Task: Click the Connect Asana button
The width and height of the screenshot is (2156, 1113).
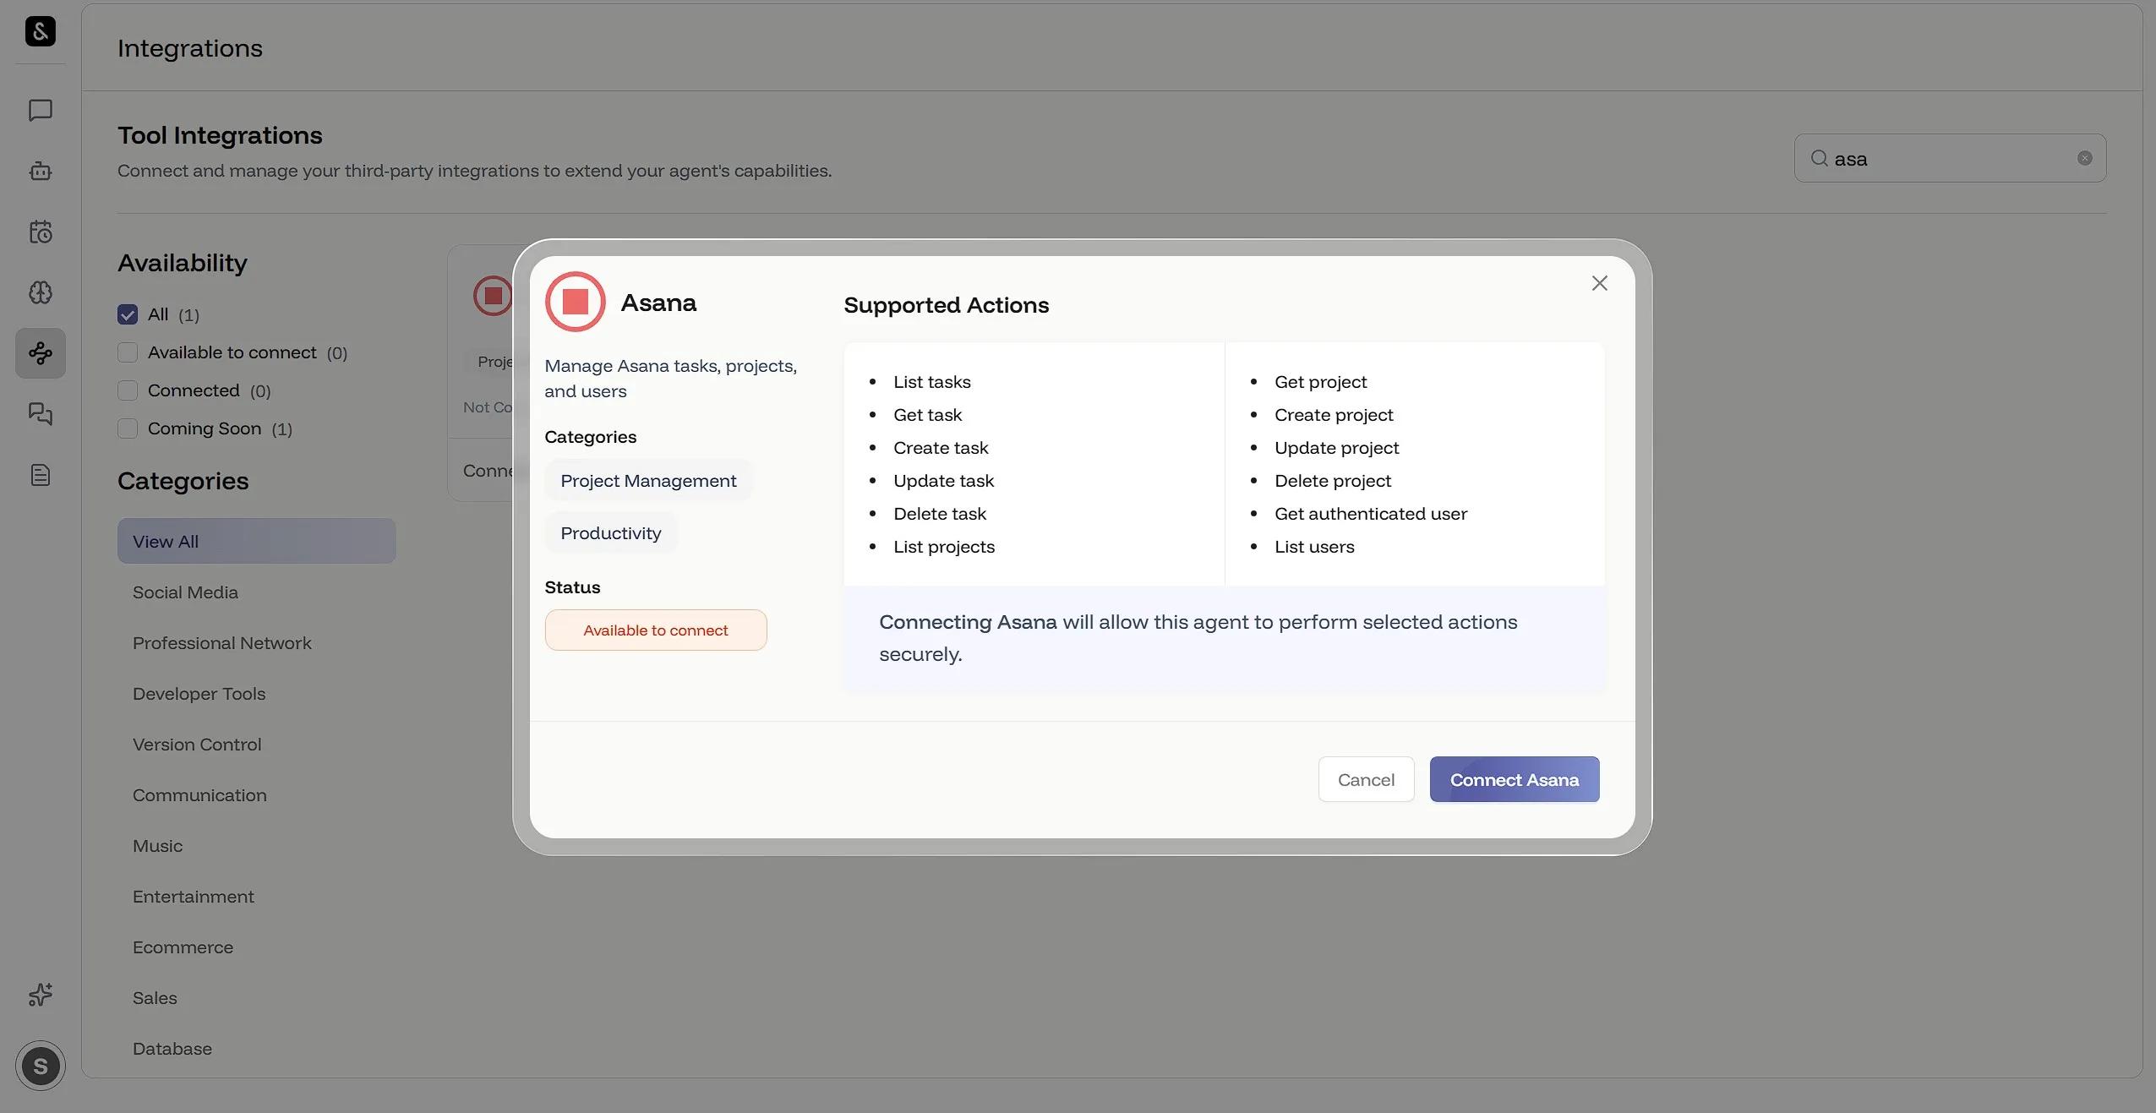Action: point(1514,780)
